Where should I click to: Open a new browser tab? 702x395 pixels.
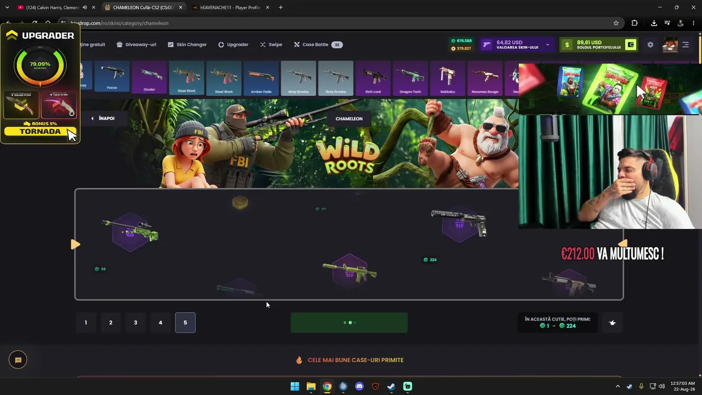280,7
